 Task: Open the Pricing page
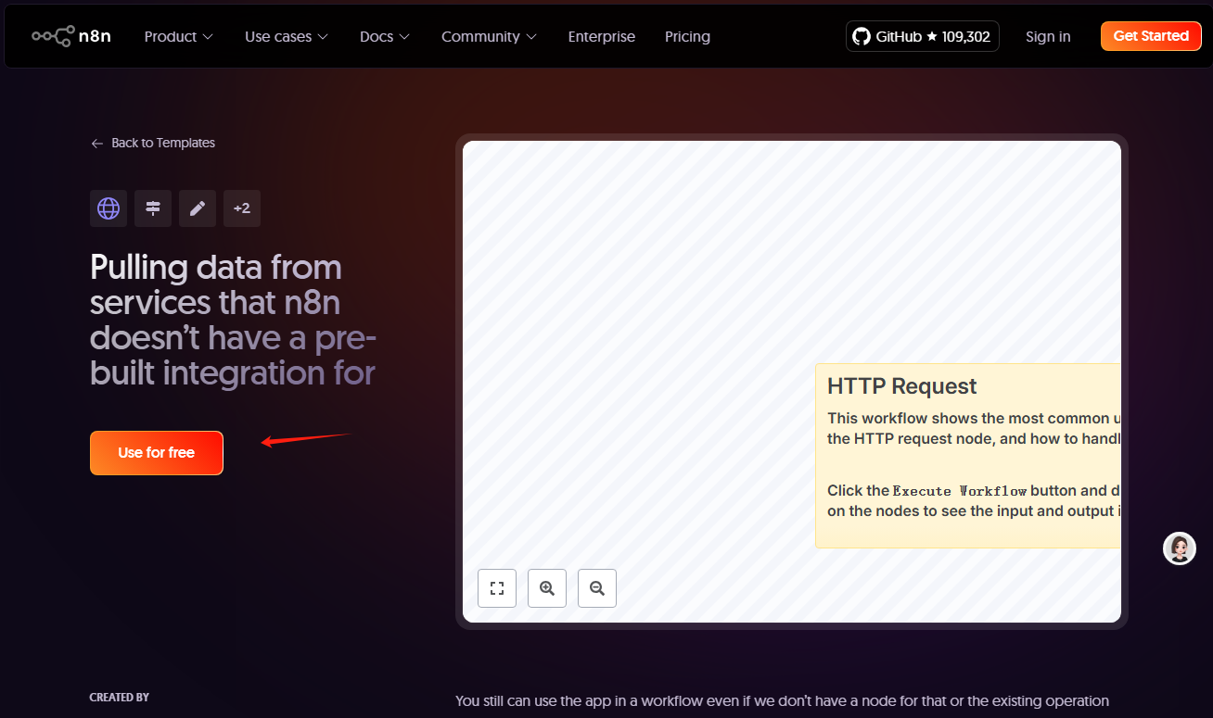(x=687, y=36)
